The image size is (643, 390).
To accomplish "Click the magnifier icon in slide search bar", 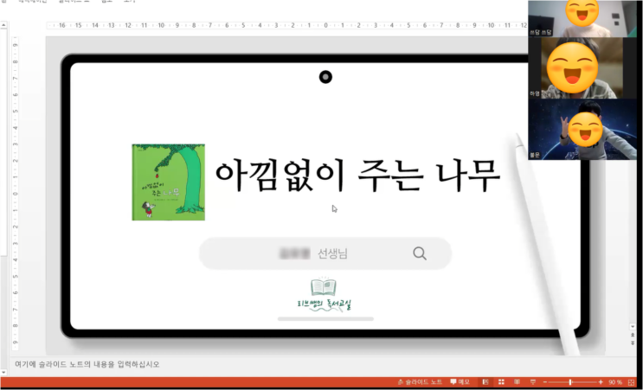I will (420, 253).
